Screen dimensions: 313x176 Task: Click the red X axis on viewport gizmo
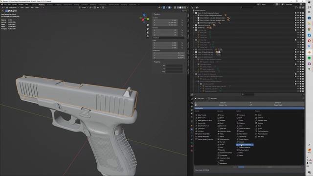click(143, 20)
